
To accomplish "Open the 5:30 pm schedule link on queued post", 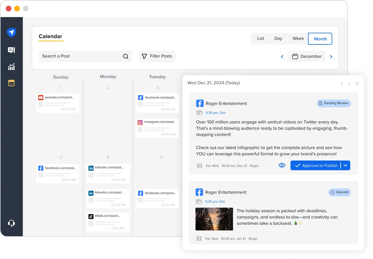I will pyautogui.click(x=215, y=201).
